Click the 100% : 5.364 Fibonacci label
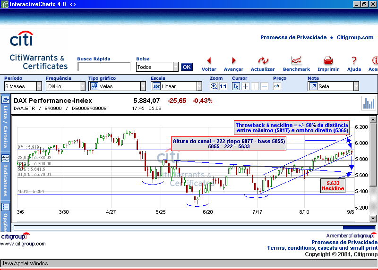The width and height of the screenshot is (378, 270). click(31, 192)
